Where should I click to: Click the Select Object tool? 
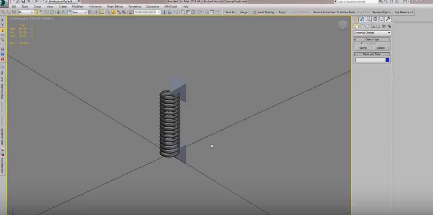(36, 12)
